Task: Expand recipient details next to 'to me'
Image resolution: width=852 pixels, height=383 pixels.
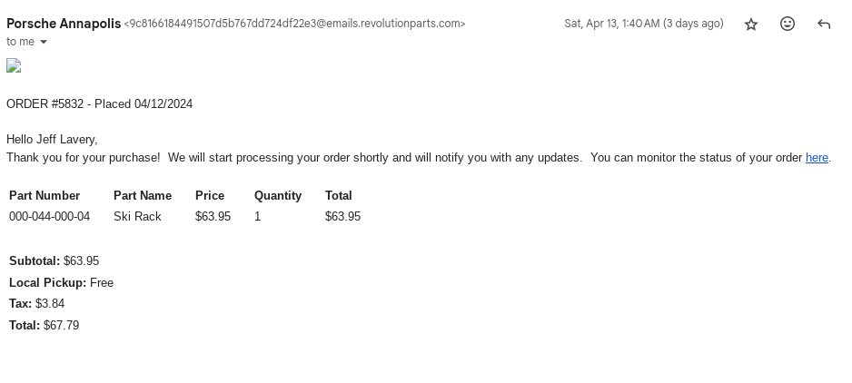Action: (x=44, y=42)
